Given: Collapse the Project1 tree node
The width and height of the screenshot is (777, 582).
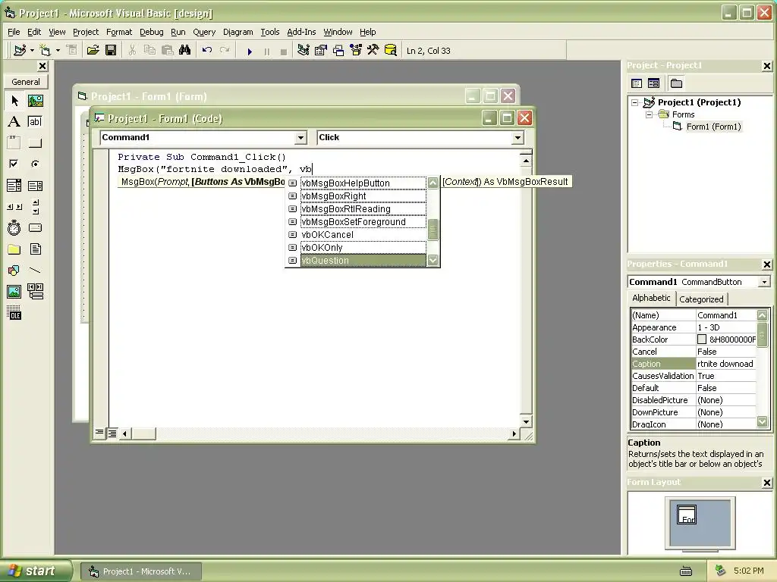Looking at the screenshot, I should coord(635,102).
